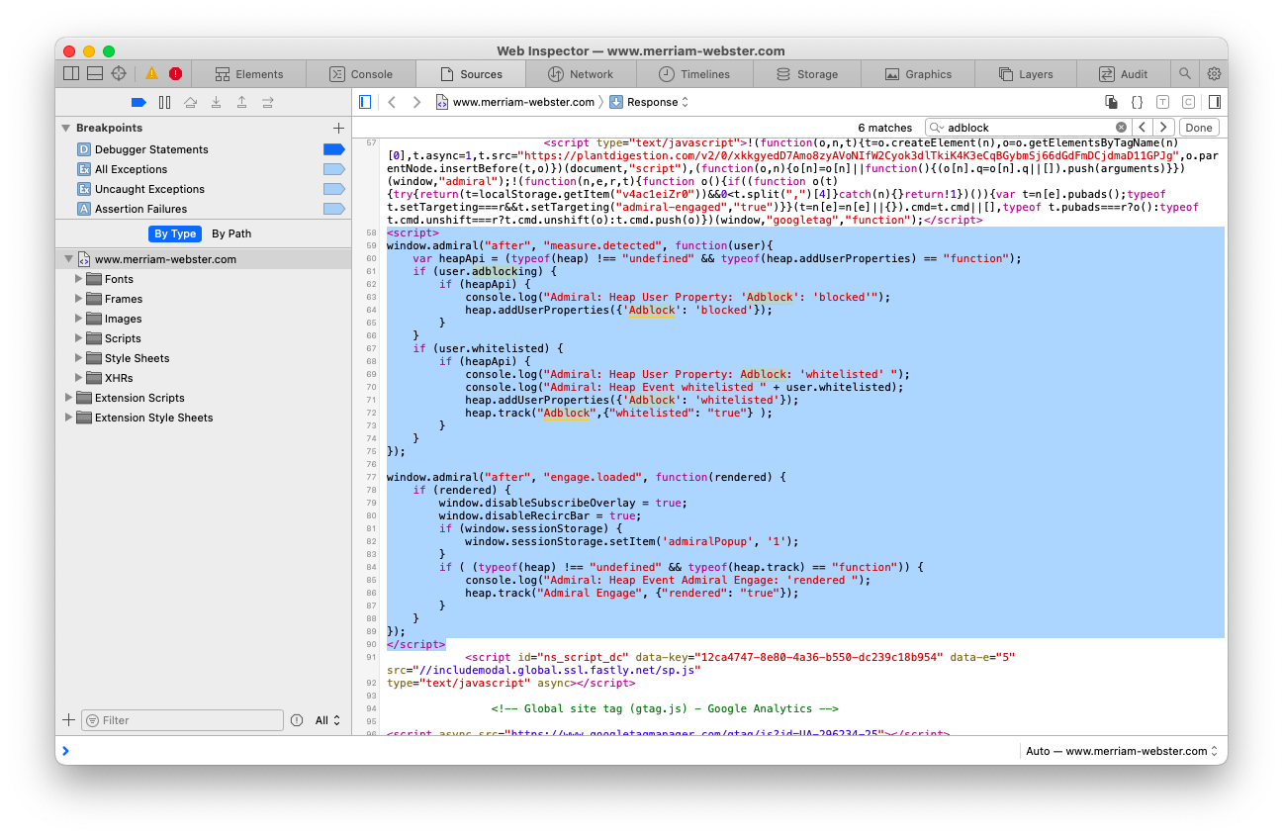
Task: Click www.merriam-webster.com in the path bar
Action: [x=514, y=102]
